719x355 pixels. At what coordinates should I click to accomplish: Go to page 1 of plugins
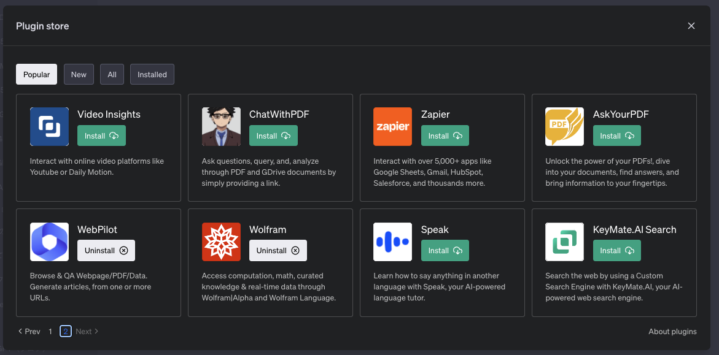50,331
